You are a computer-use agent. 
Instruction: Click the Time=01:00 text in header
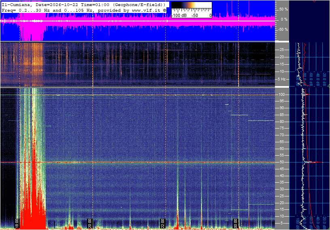(x=95, y=4)
